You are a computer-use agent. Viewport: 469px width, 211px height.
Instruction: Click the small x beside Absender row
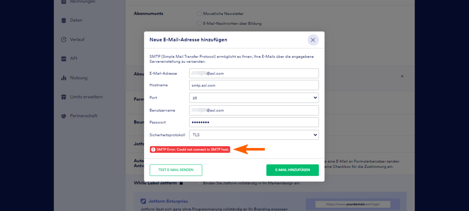click(402, 76)
